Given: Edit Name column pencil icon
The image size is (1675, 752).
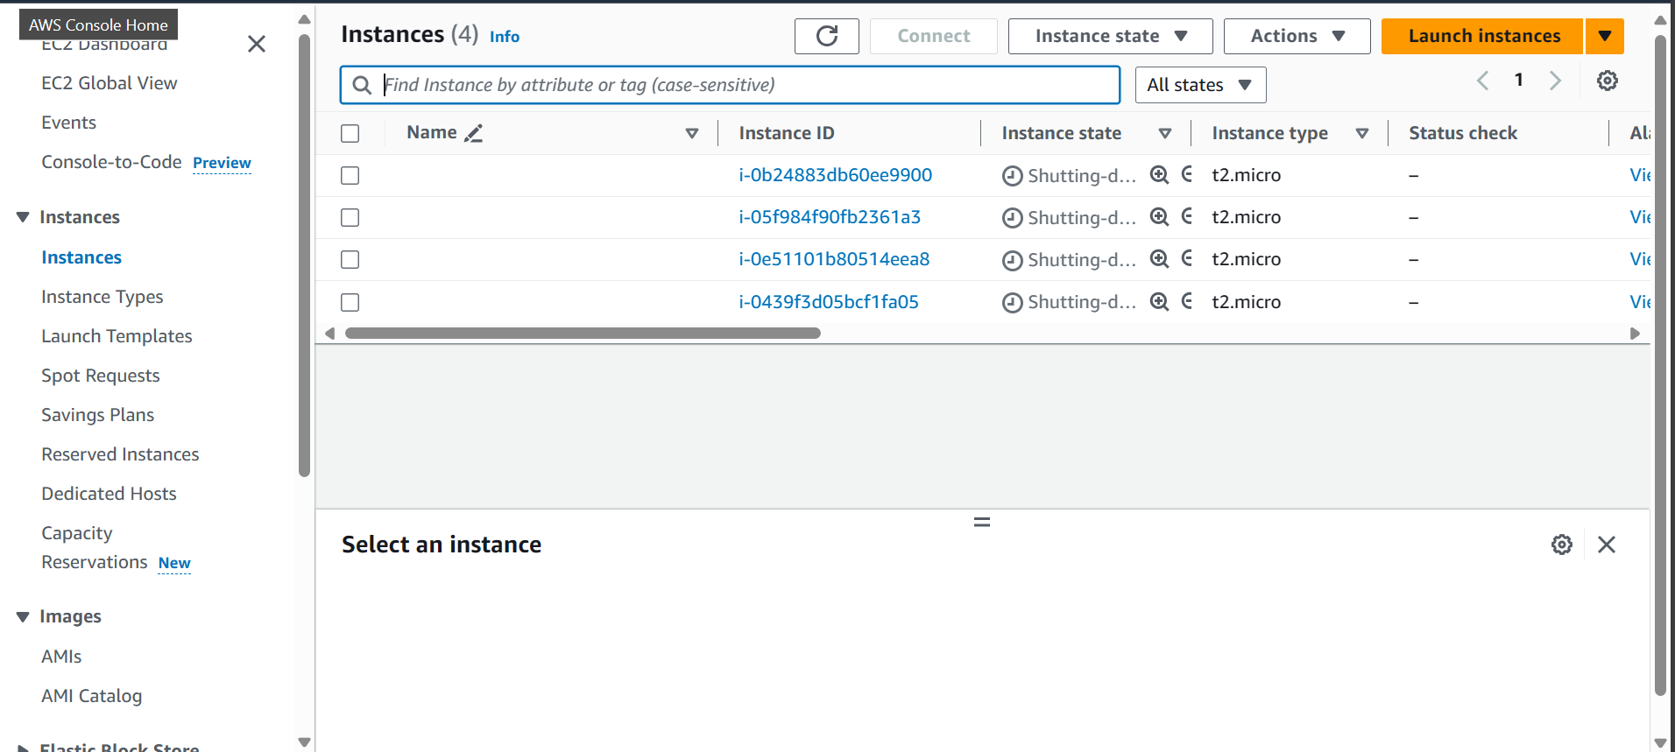Looking at the screenshot, I should pos(473,133).
